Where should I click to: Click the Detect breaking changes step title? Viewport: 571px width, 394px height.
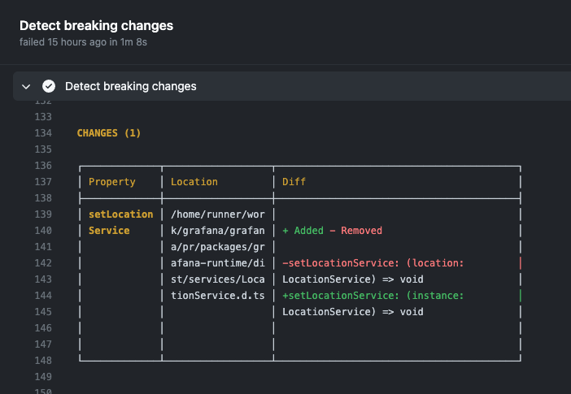coord(130,86)
